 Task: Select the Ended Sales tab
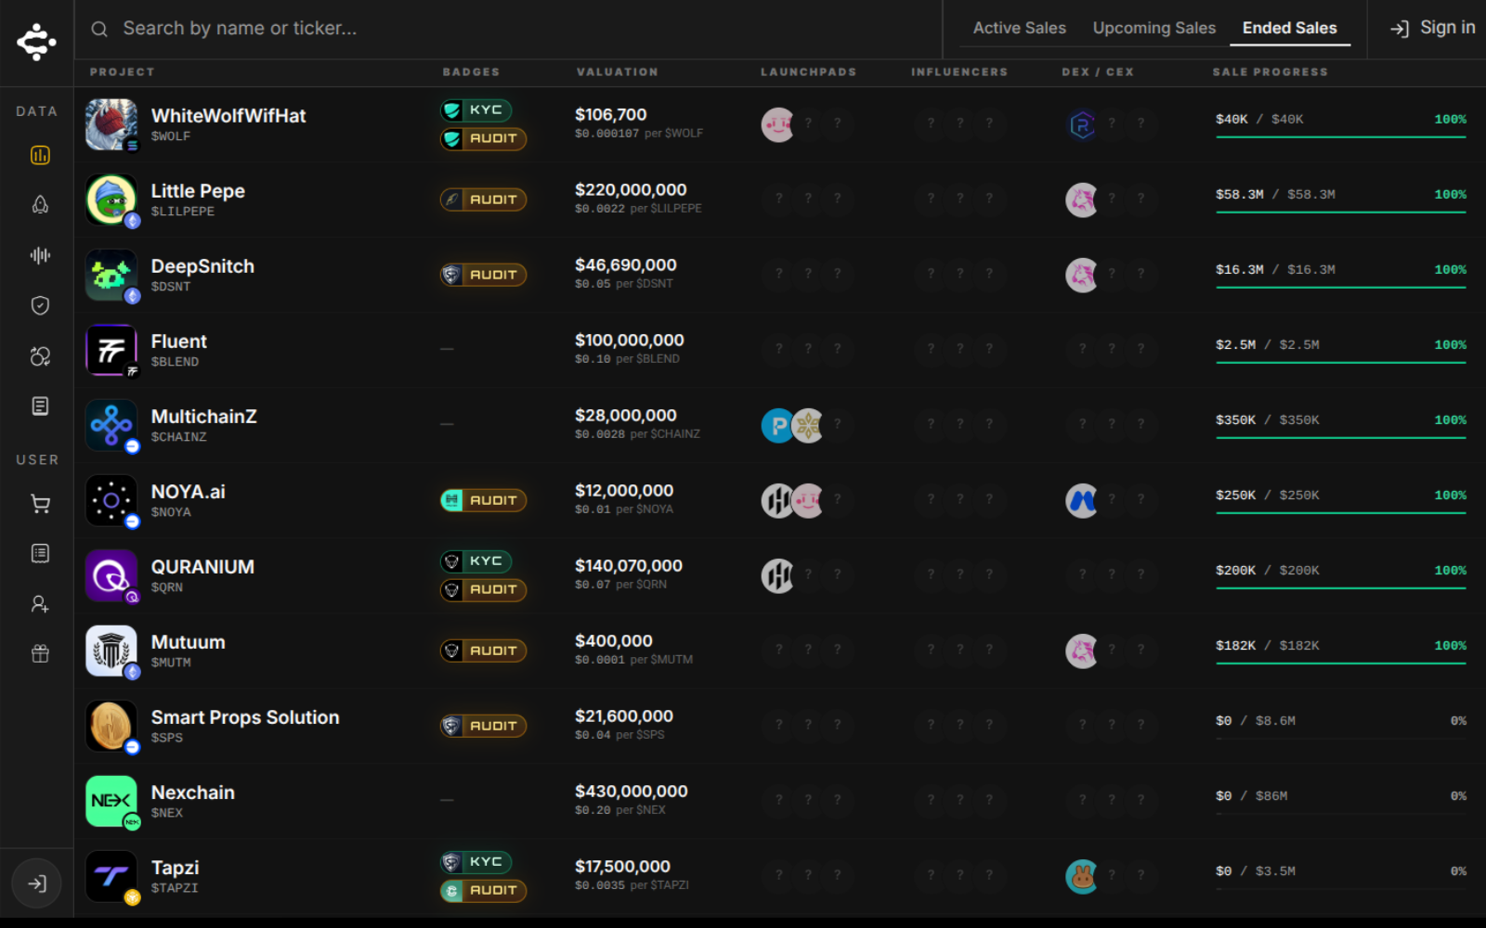point(1289,28)
